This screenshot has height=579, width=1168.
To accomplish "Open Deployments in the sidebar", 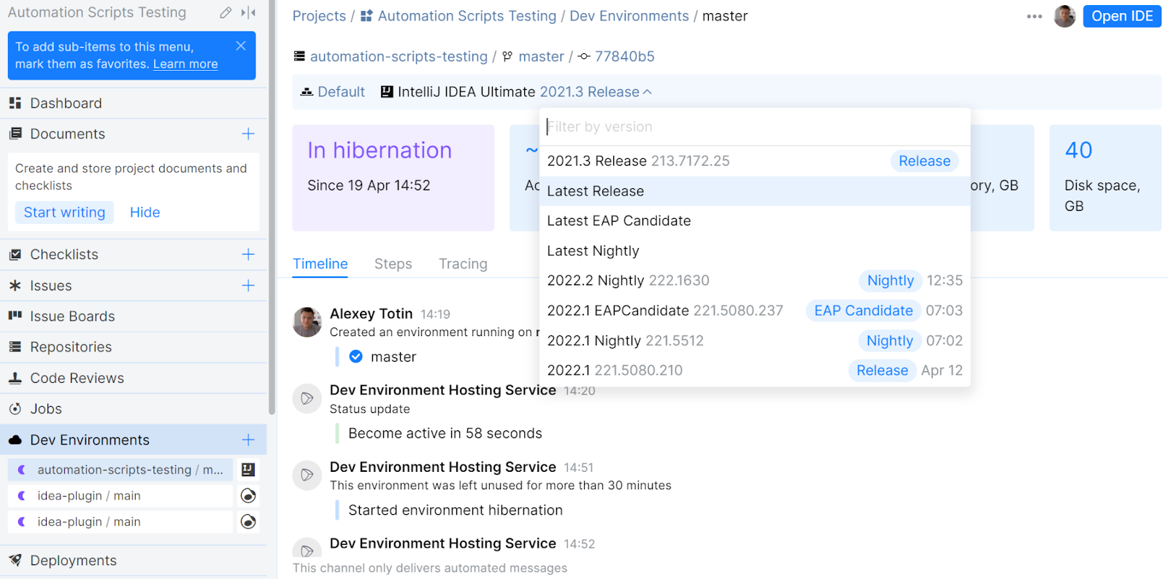I will 134,561.
